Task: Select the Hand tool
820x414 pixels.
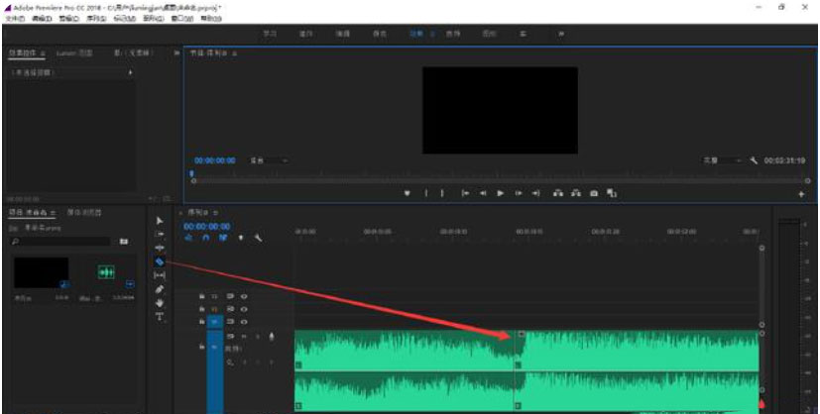Action: tap(160, 303)
